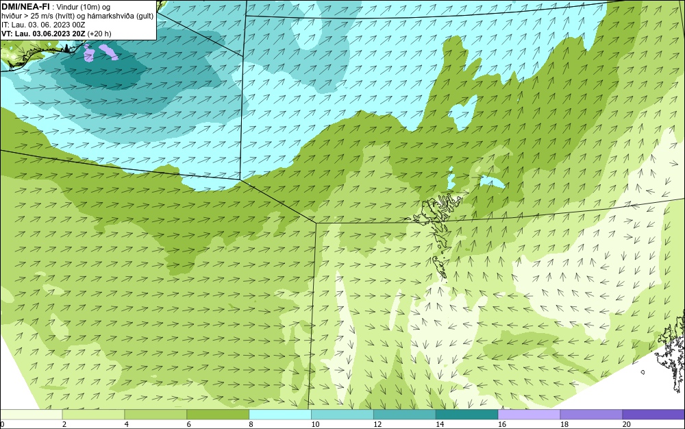Viewport: 685px width, 429px height.
Task: Click the legend scale label "4"
Action: point(126,424)
